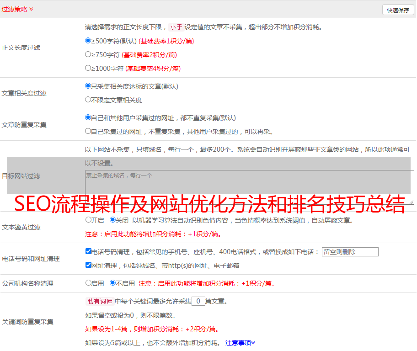This screenshot has width=417, height=351.
Task: Click the 快速保存 button
Action: pyautogui.click(x=398, y=10)
